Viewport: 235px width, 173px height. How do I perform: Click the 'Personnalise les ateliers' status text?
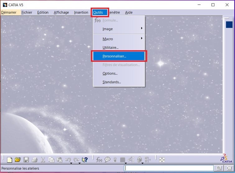(20, 168)
